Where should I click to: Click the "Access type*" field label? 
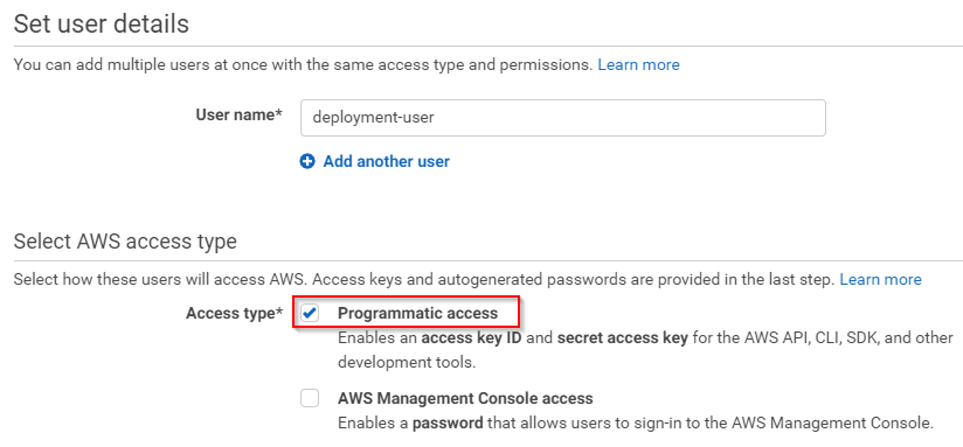(x=234, y=313)
